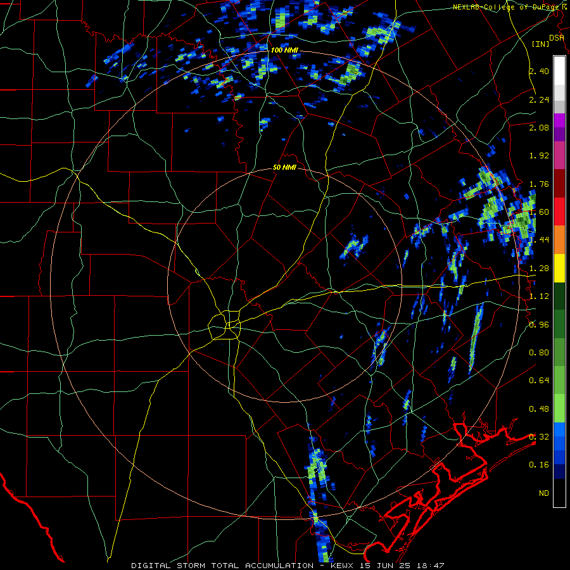Click the bright magenta legend swatch

coord(559,120)
